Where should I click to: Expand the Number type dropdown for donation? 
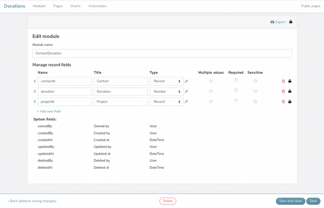tap(166, 91)
